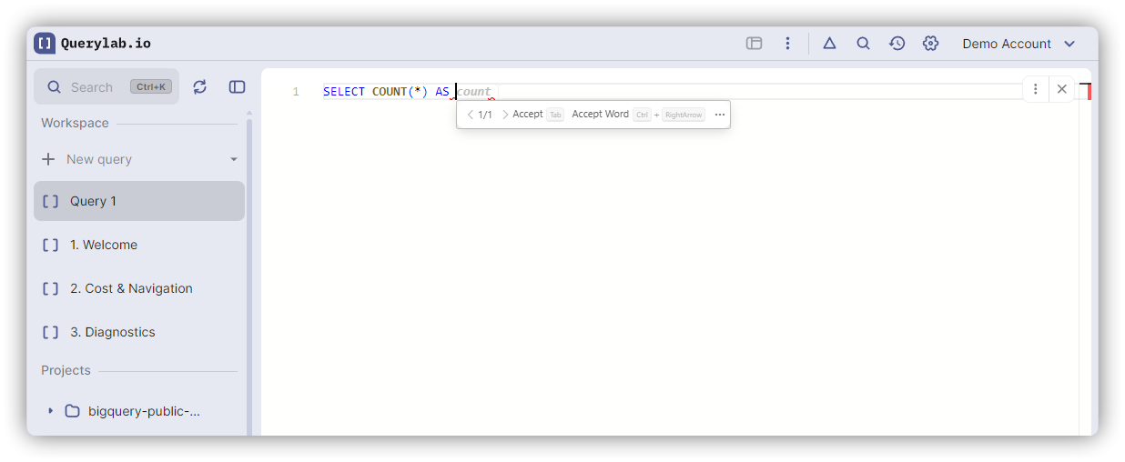Open the New query dropdown arrow
This screenshot has width=1125, height=462.
click(x=234, y=159)
